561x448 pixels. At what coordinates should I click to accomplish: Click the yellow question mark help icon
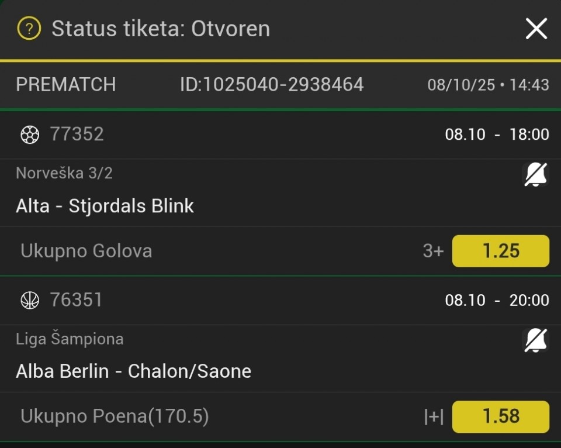pos(29,29)
